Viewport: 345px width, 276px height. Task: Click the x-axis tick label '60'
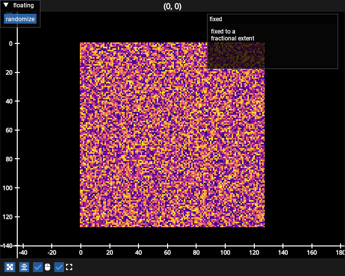(168, 252)
